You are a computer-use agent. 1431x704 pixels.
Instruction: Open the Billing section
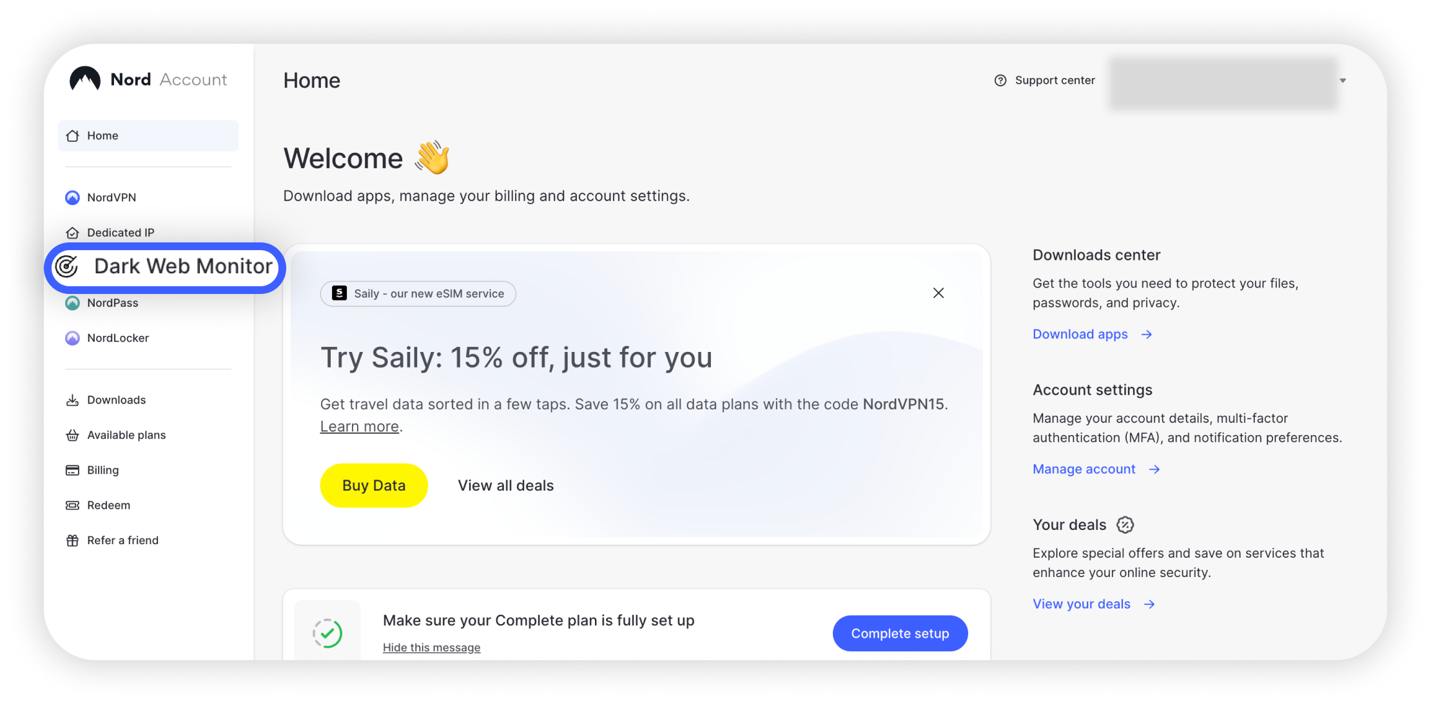coord(102,470)
